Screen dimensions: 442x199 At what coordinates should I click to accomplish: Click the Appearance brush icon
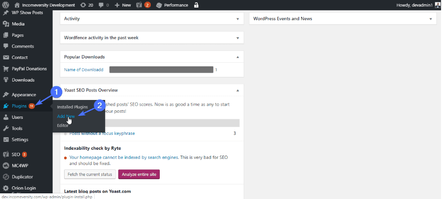pos(6,95)
